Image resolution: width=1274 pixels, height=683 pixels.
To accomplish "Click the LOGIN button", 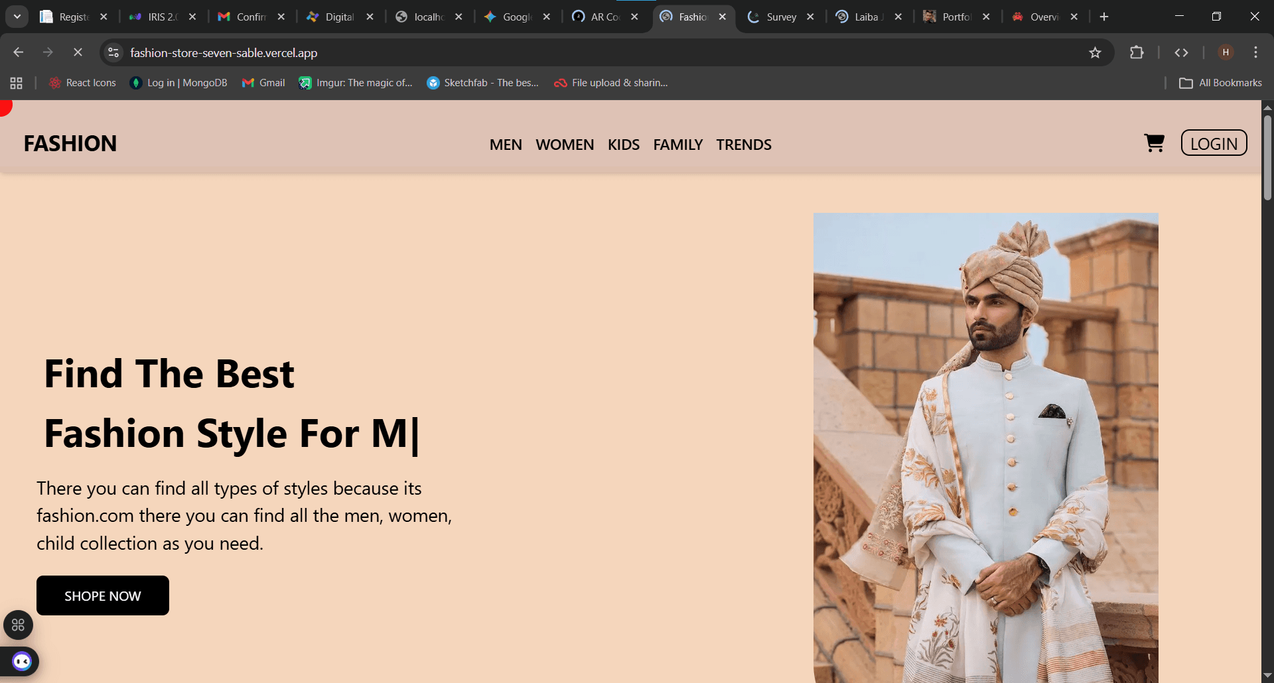I will pos(1214,143).
